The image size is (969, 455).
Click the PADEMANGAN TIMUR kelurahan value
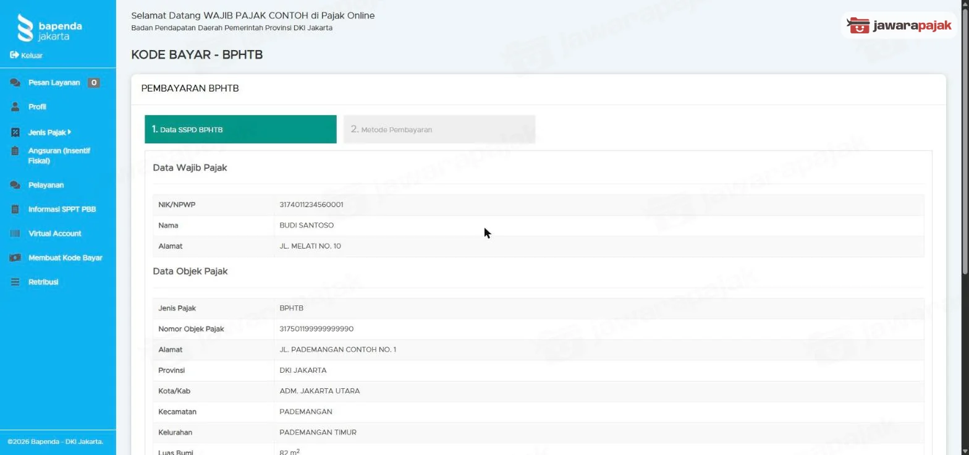point(318,433)
